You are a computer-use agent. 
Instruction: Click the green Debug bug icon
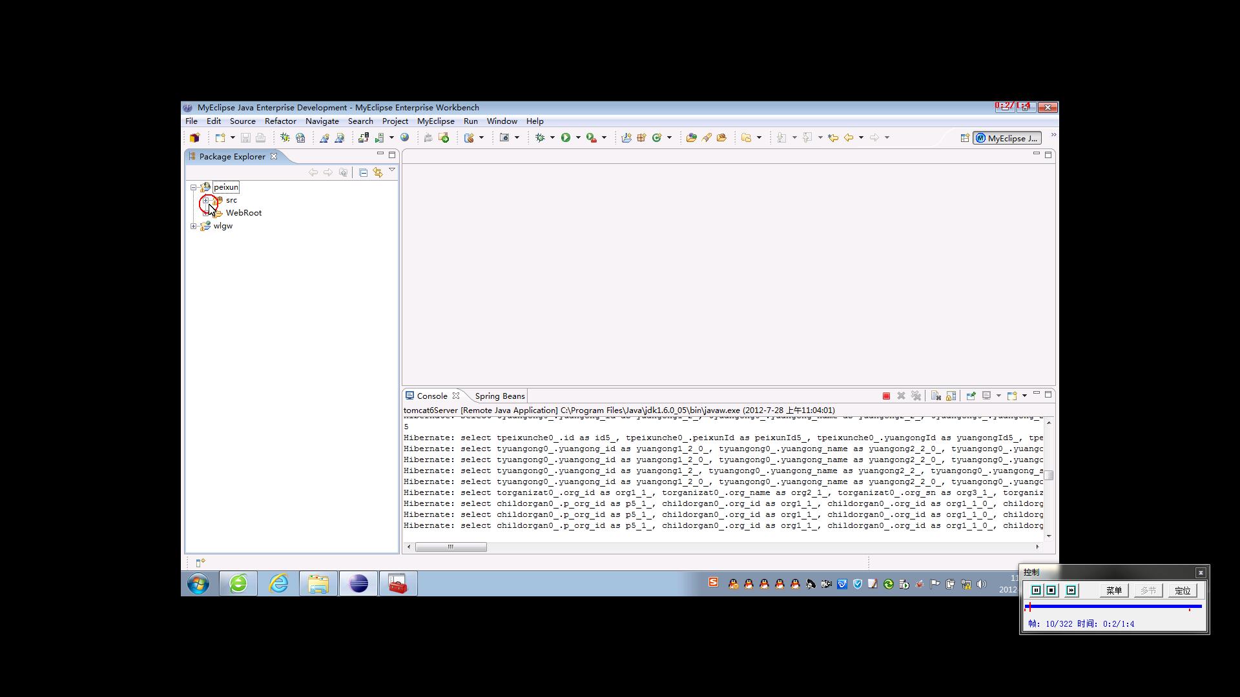[541, 137]
